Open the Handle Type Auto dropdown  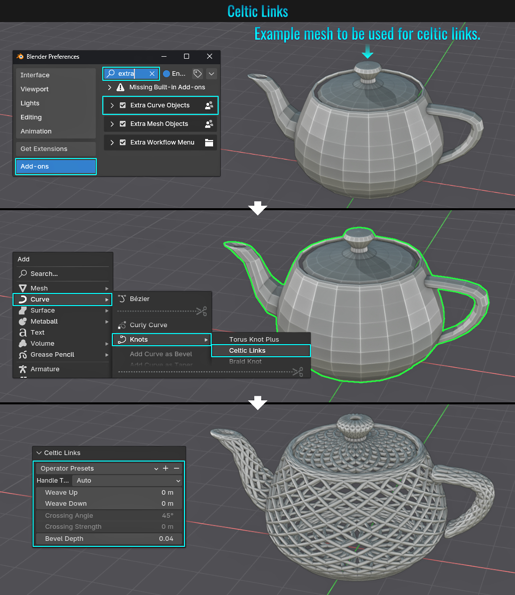coord(127,481)
